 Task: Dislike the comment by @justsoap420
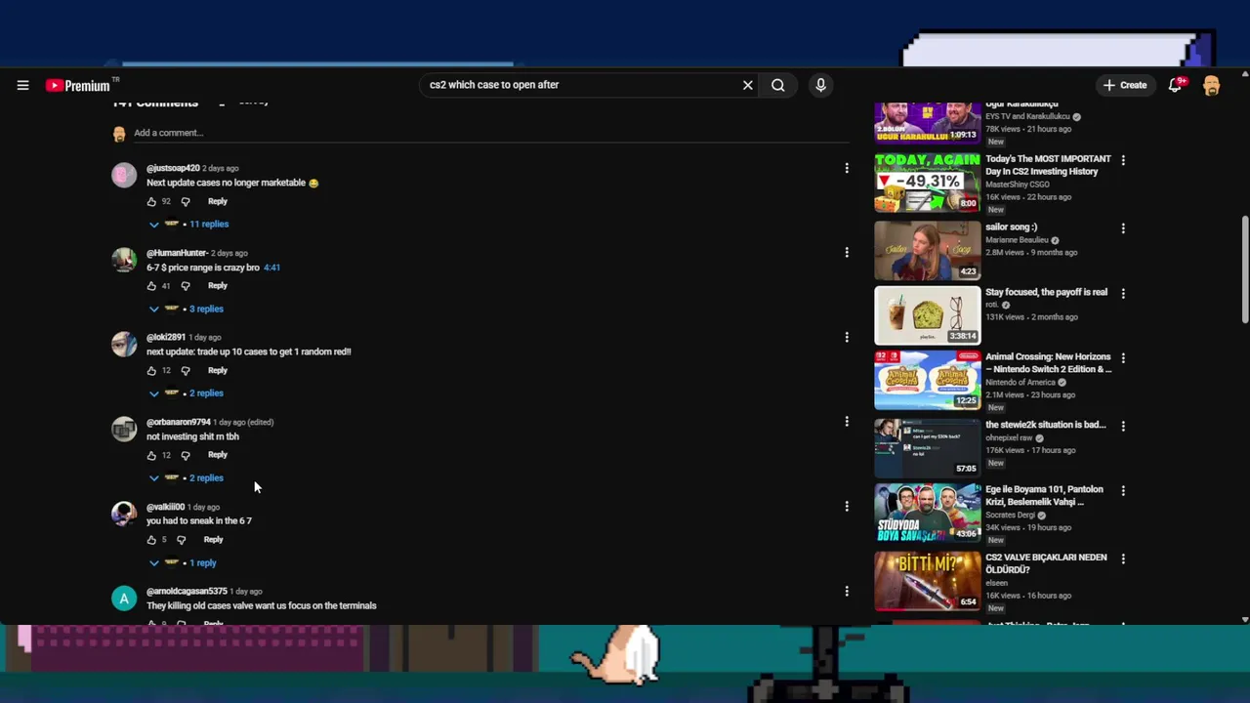click(x=186, y=202)
